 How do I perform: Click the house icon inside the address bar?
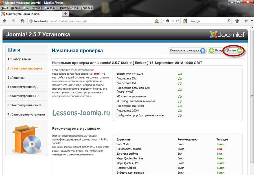coord(156,21)
